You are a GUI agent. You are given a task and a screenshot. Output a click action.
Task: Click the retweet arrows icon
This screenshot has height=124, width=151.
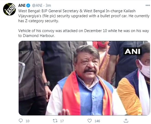click(55, 121)
